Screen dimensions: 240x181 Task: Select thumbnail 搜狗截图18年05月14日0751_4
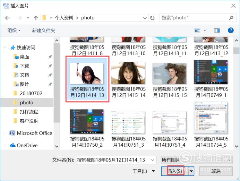pyautogui.click(x=170, y=122)
